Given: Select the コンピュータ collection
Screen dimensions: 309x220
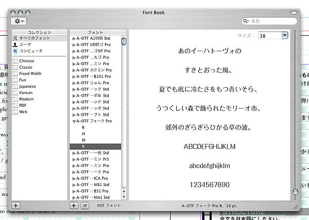Looking at the screenshot, I should (x=40, y=51).
